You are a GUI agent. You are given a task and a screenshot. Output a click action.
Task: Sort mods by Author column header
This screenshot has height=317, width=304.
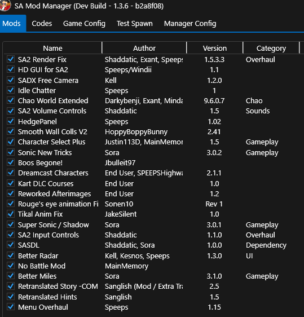(144, 48)
